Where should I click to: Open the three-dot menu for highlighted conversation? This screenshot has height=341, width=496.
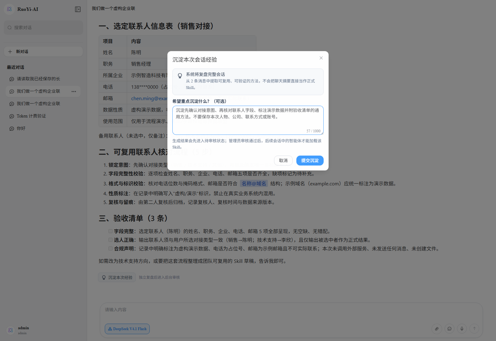tap(74, 91)
